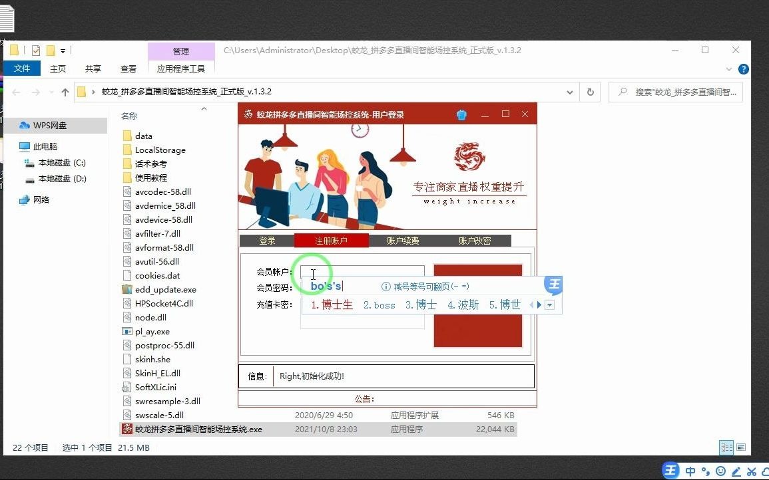Select candidate 2.boss in the IME bar

pyautogui.click(x=379, y=305)
